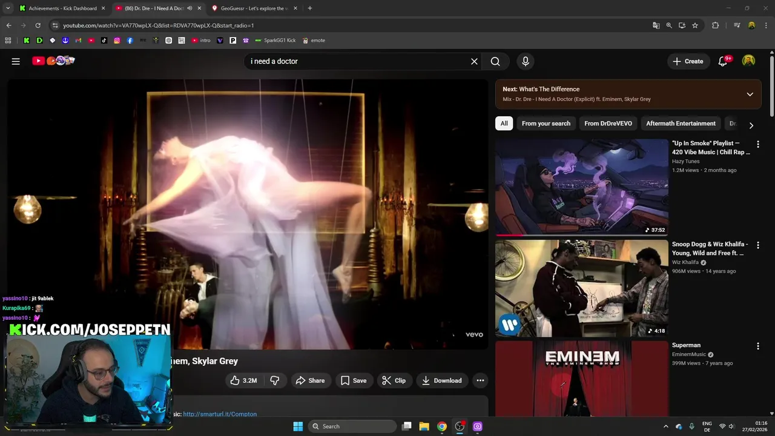This screenshot has width=775, height=436.
Task: Open the Instagram bookmark
Action: [117, 41]
